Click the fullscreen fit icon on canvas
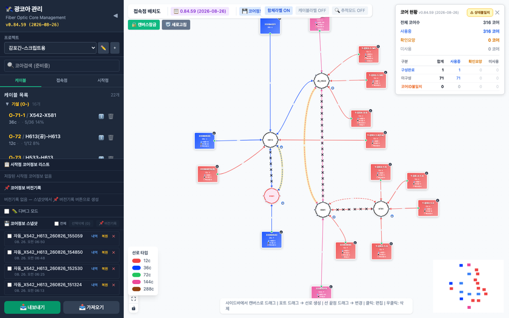509x318 pixels. pos(133,299)
